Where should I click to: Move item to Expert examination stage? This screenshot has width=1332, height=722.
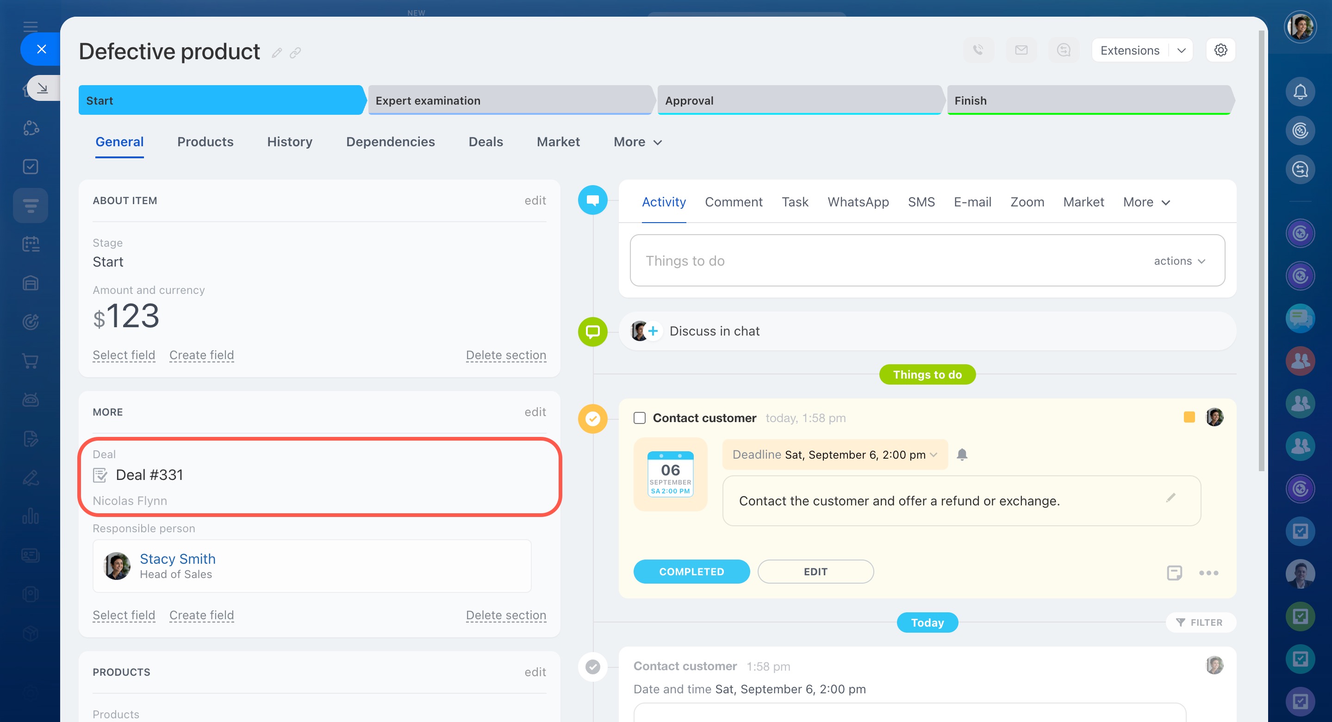(509, 100)
